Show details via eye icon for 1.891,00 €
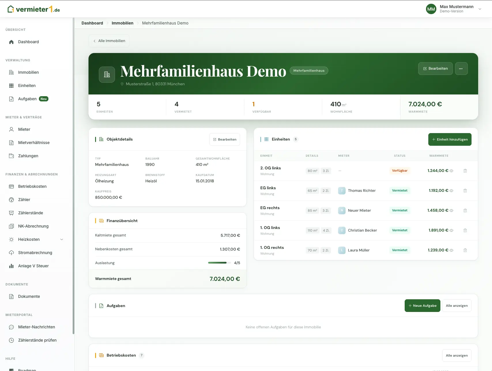This screenshot has width=492, height=371. 452,230
